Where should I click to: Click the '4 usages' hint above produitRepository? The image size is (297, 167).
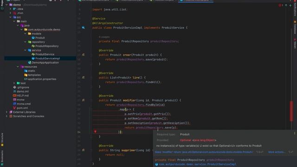tap(104, 37)
